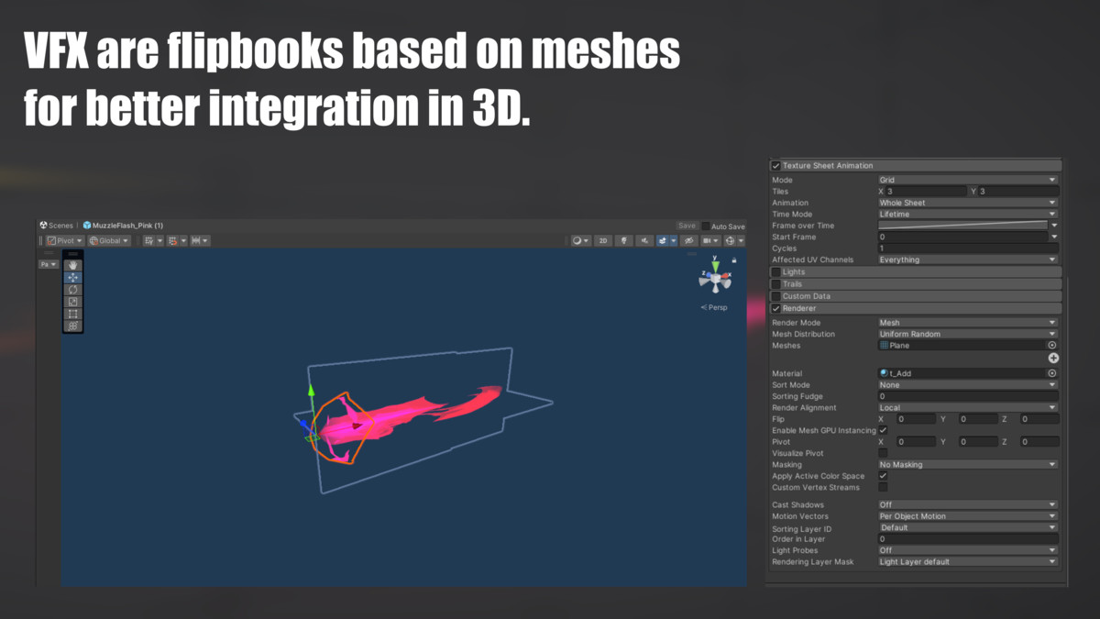Select the Rect transform tool

[x=73, y=314]
